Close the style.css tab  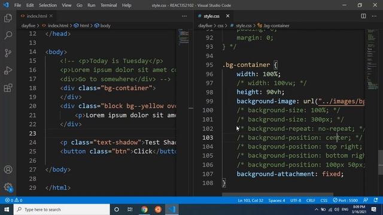click(x=227, y=16)
